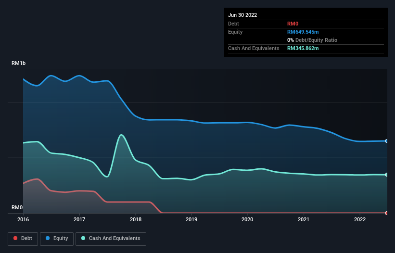Click the blue Equity legend dot

(x=48, y=238)
